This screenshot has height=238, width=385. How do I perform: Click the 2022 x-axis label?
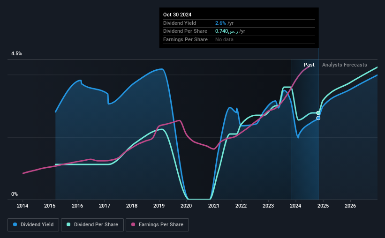pos(241,206)
